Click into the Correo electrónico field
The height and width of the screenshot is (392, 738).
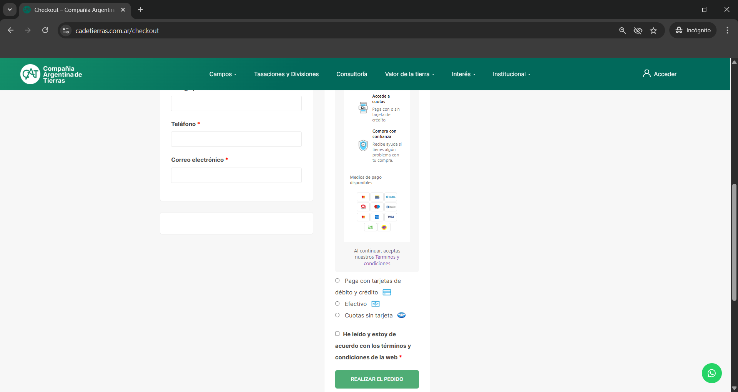[236, 175]
